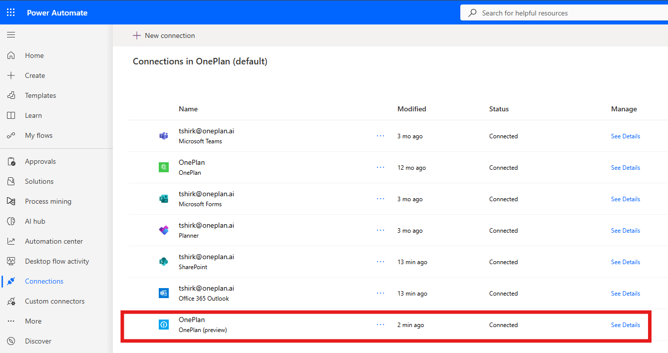
Task: Click the '12 mo ago' modified value
Action: coord(411,168)
